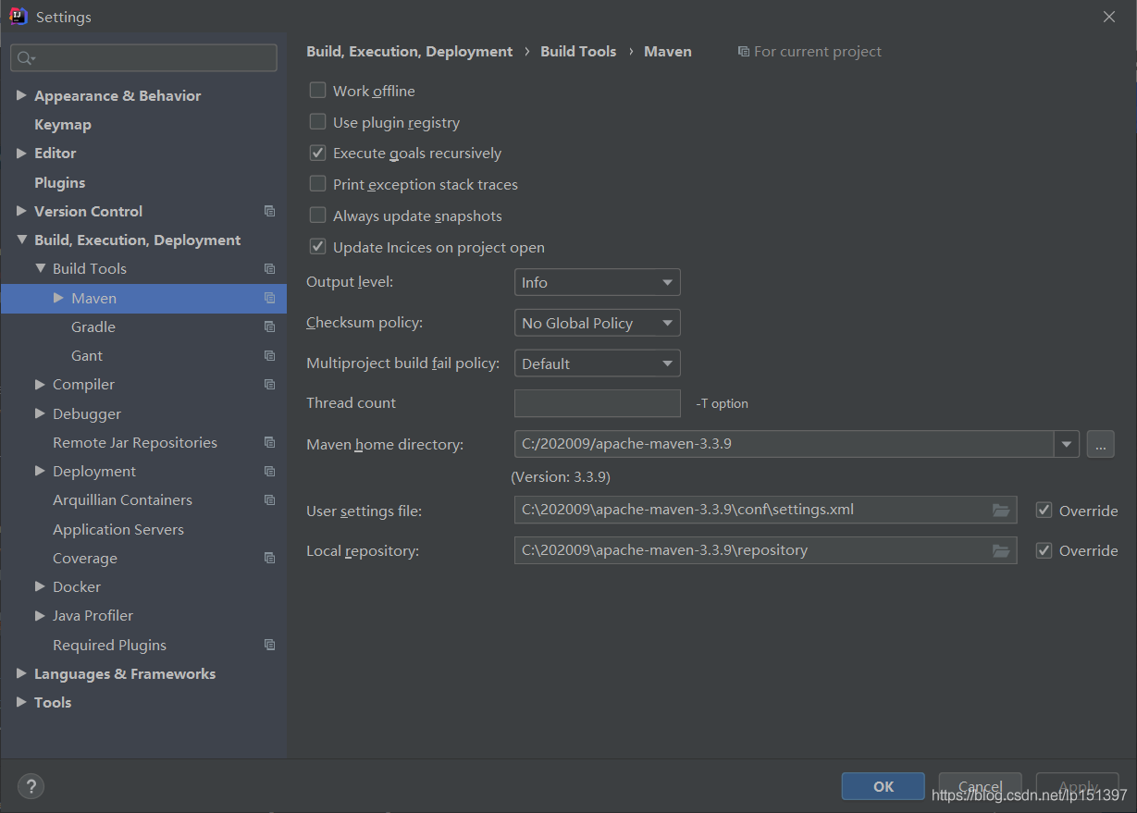Expand the Java Profiler node arrow
The image size is (1137, 813).
[40, 615]
